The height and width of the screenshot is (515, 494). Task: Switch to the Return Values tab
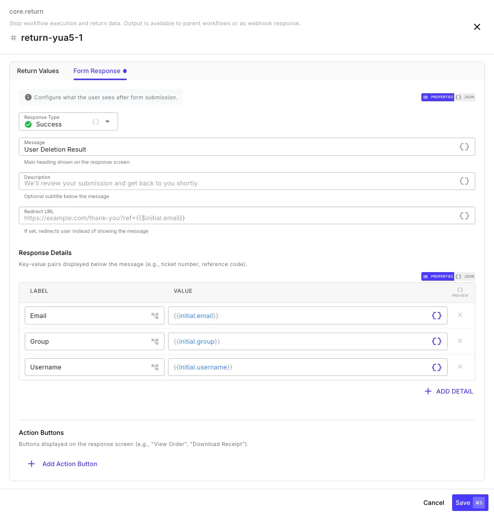pyautogui.click(x=38, y=71)
